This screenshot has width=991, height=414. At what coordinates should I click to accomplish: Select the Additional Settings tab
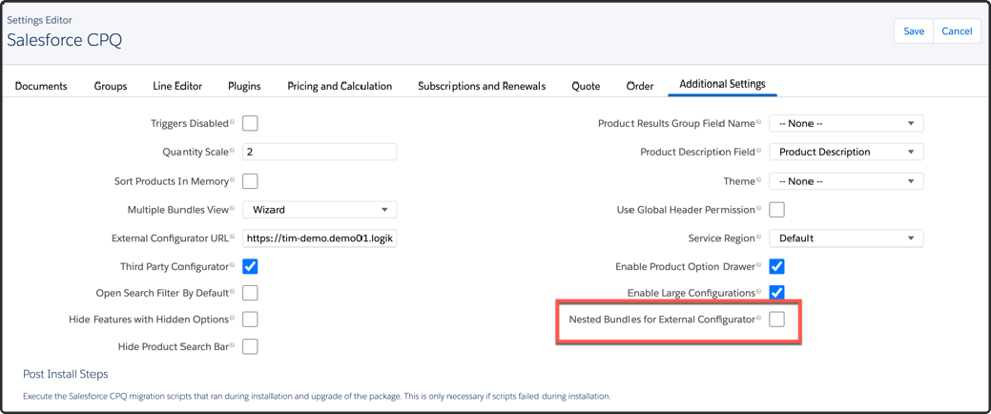[722, 85]
